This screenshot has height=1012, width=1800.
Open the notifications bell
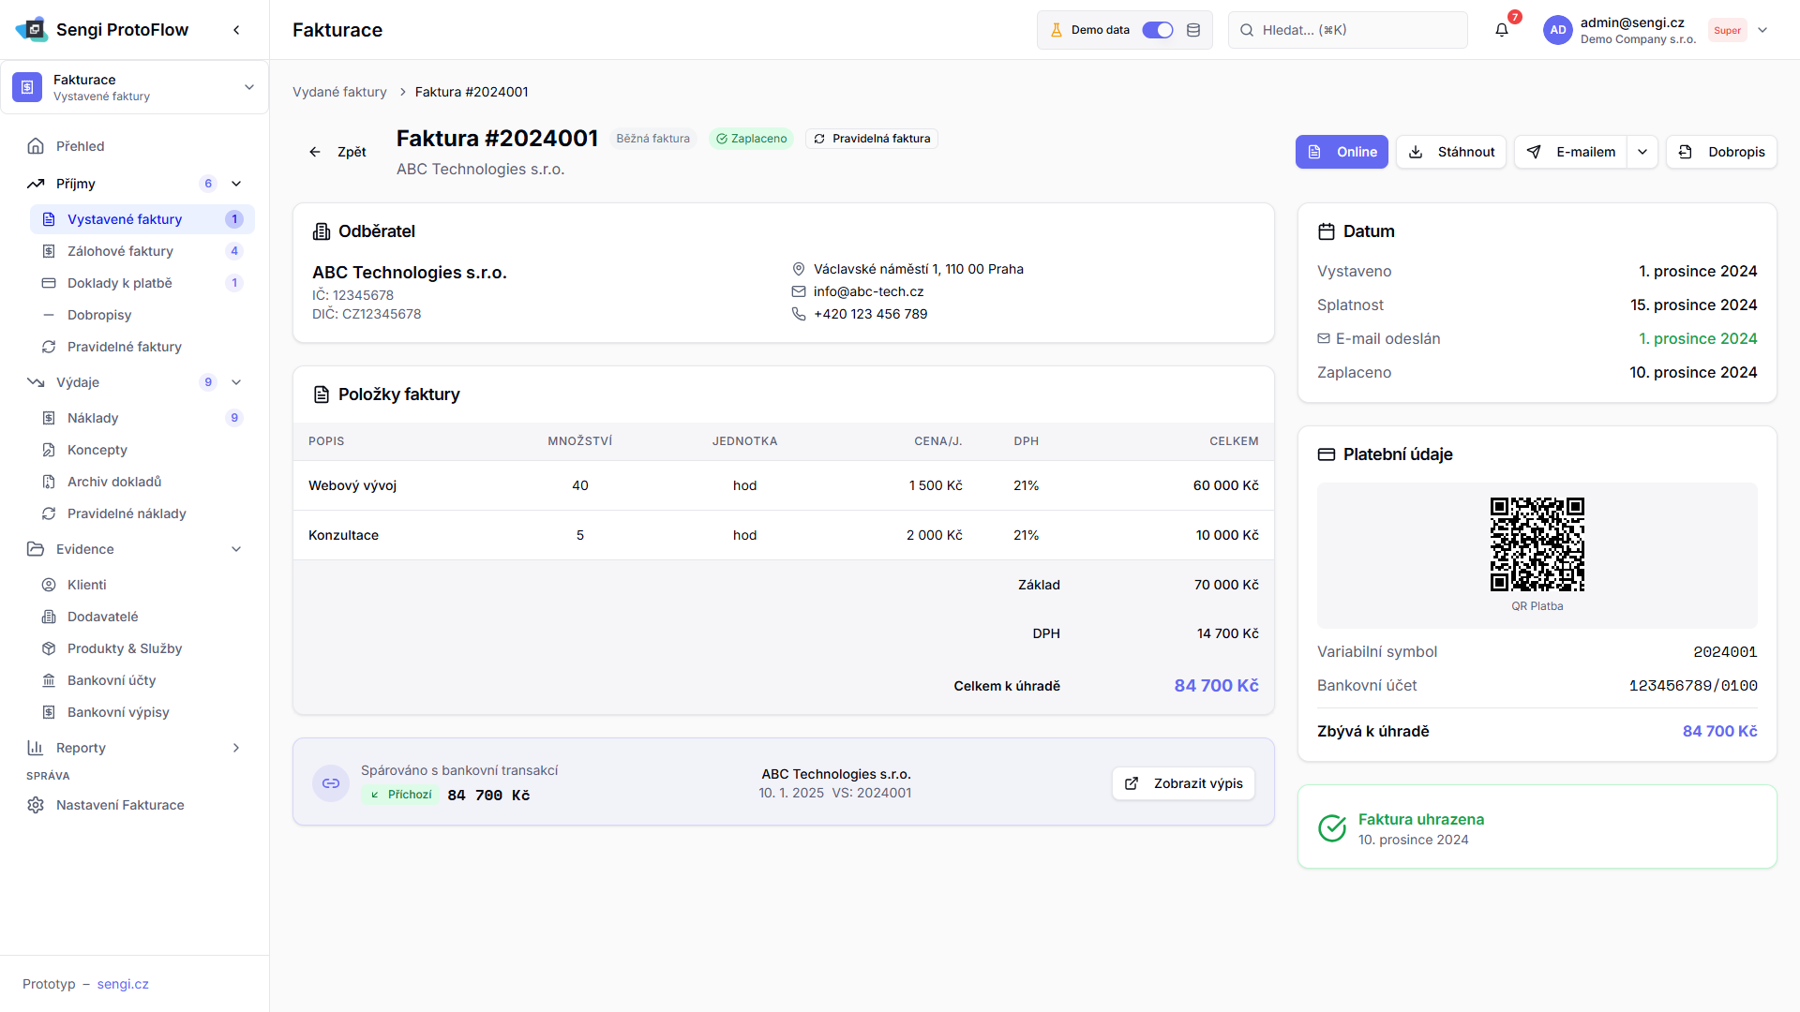pyautogui.click(x=1501, y=30)
